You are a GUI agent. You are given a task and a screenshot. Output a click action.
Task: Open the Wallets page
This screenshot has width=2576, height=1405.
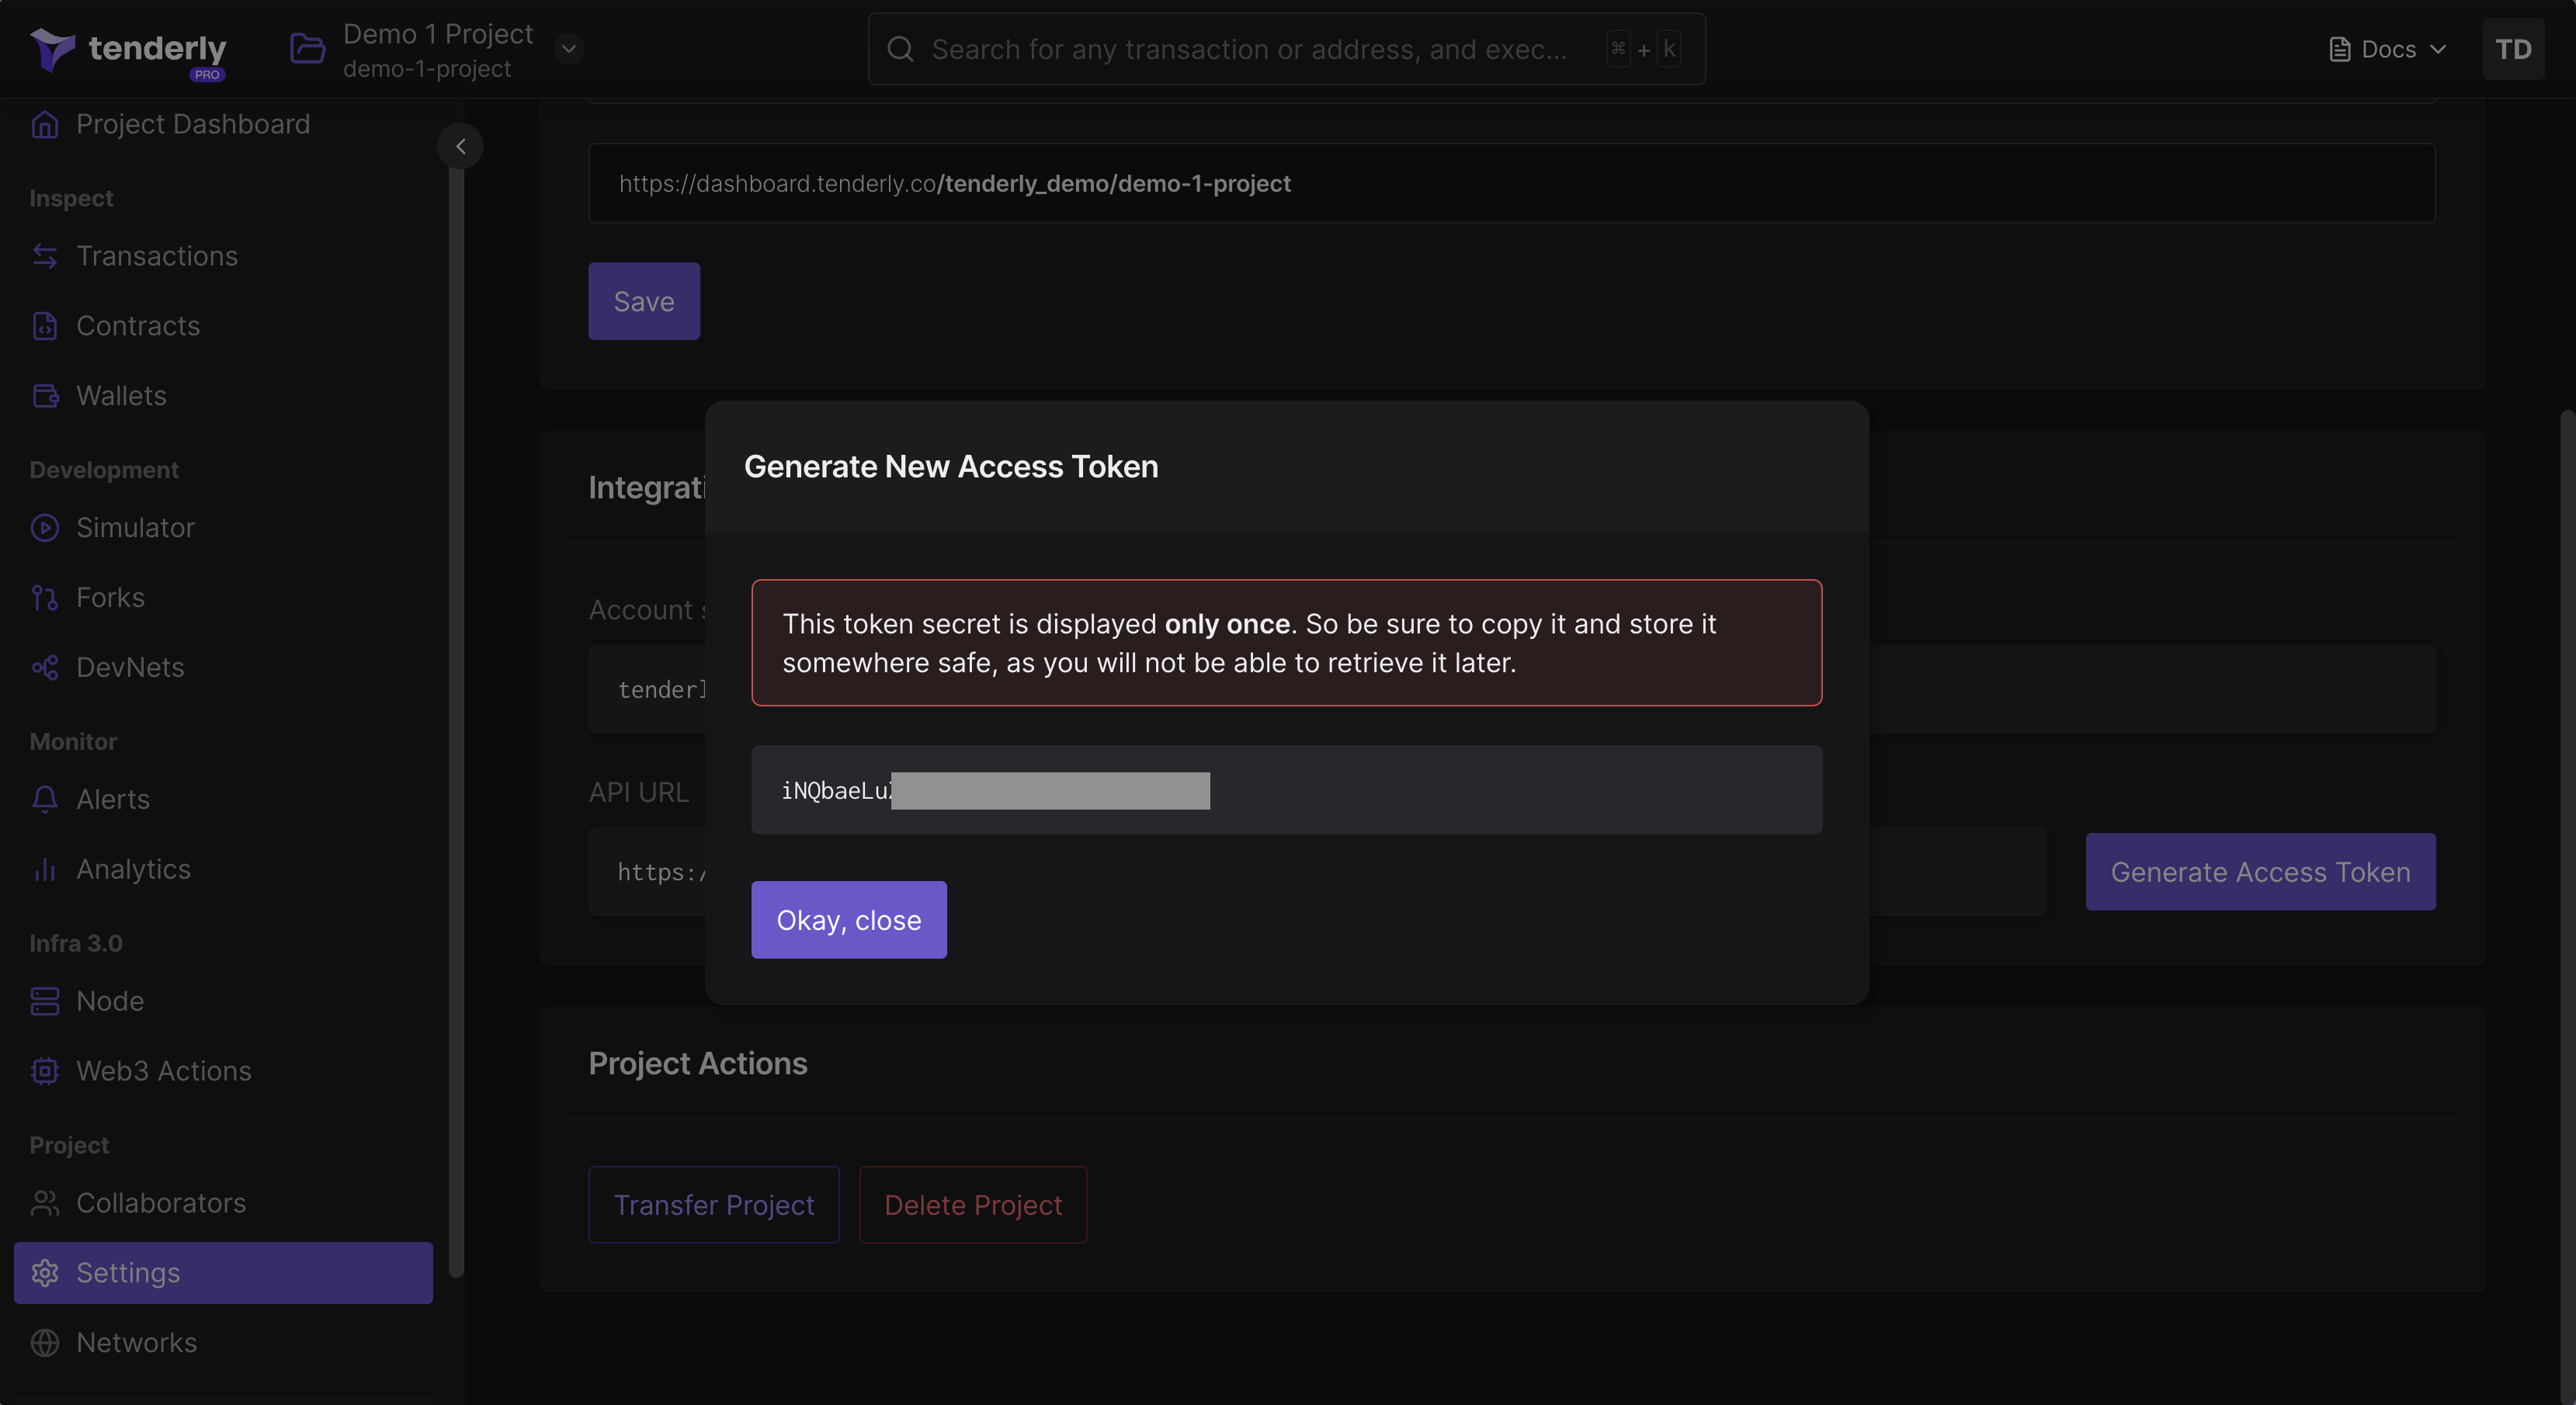click(x=121, y=396)
